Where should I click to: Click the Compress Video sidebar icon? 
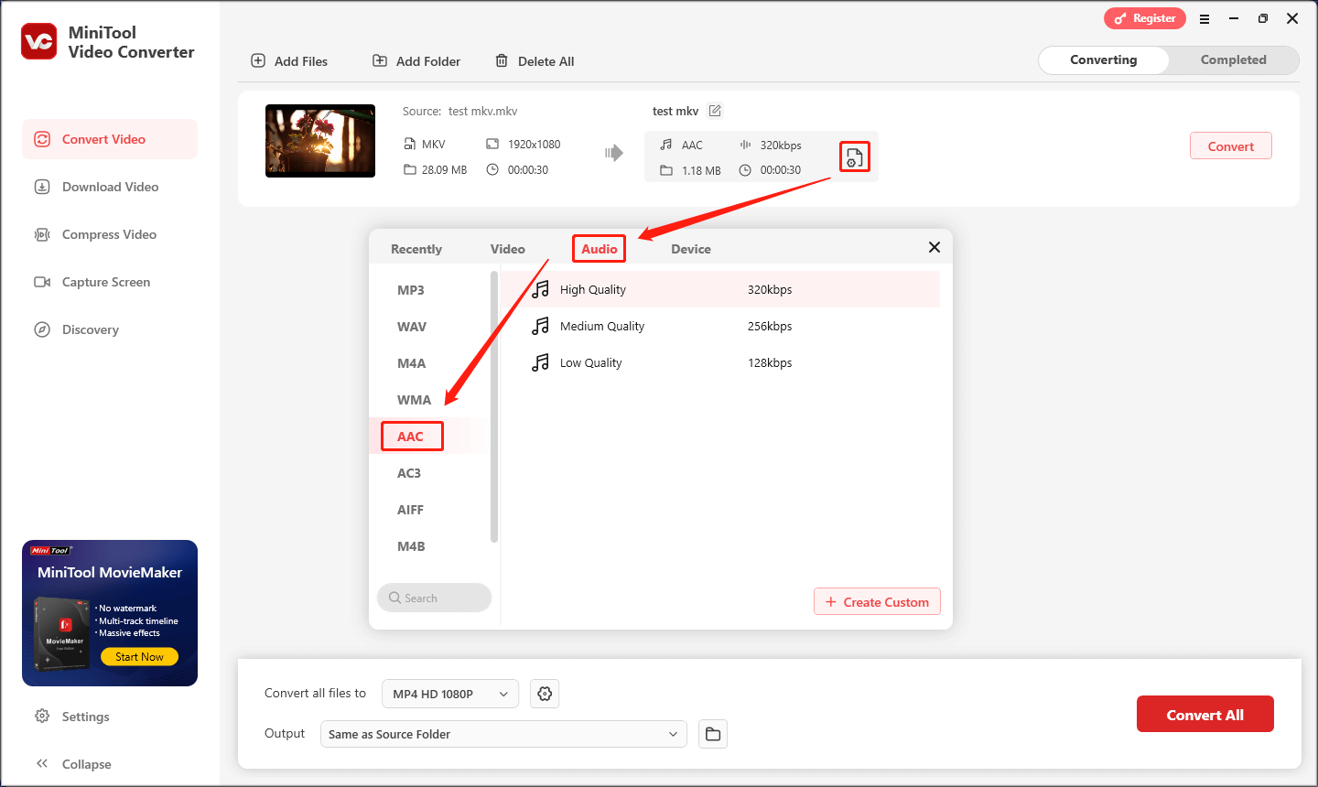point(42,234)
